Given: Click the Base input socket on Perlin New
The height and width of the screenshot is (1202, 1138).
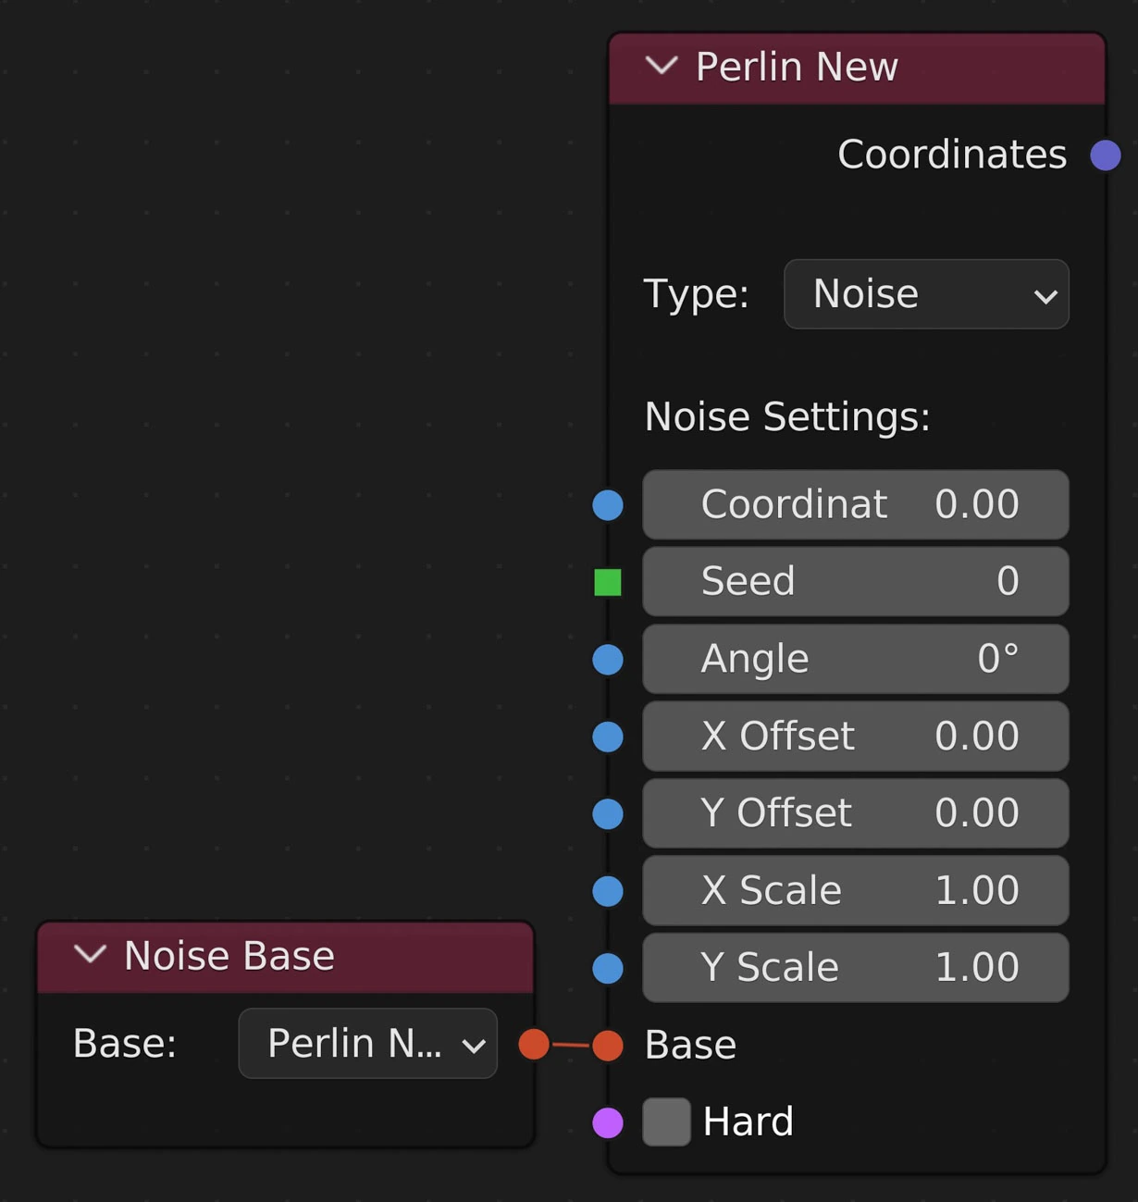Looking at the screenshot, I should click(x=608, y=1045).
